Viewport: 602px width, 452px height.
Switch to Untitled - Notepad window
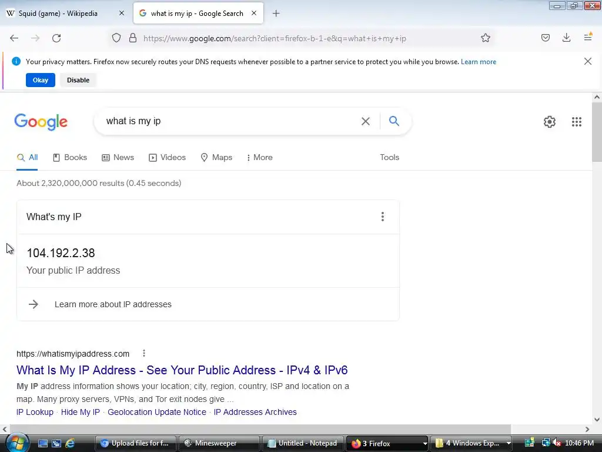303,443
